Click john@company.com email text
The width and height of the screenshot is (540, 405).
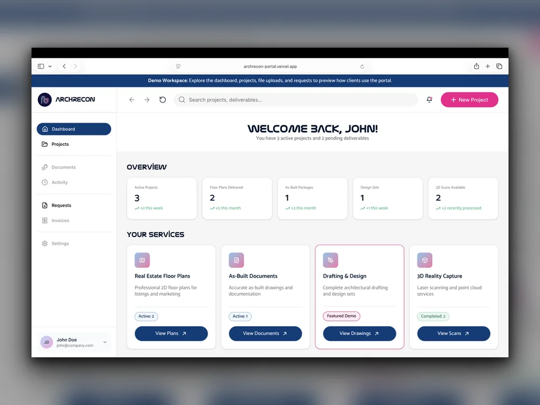click(75, 346)
